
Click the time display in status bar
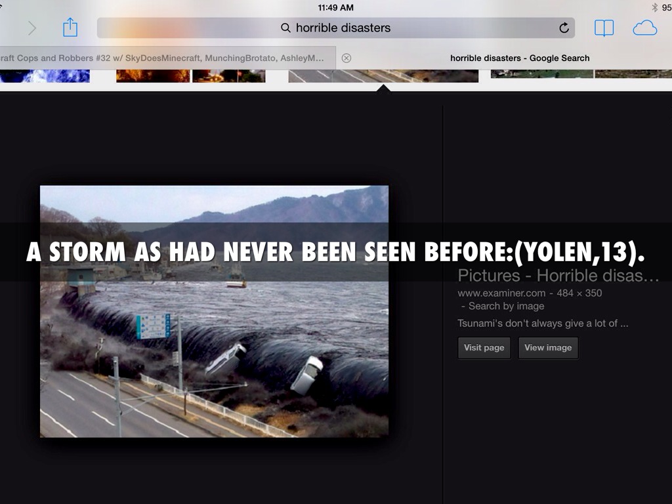(335, 7)
